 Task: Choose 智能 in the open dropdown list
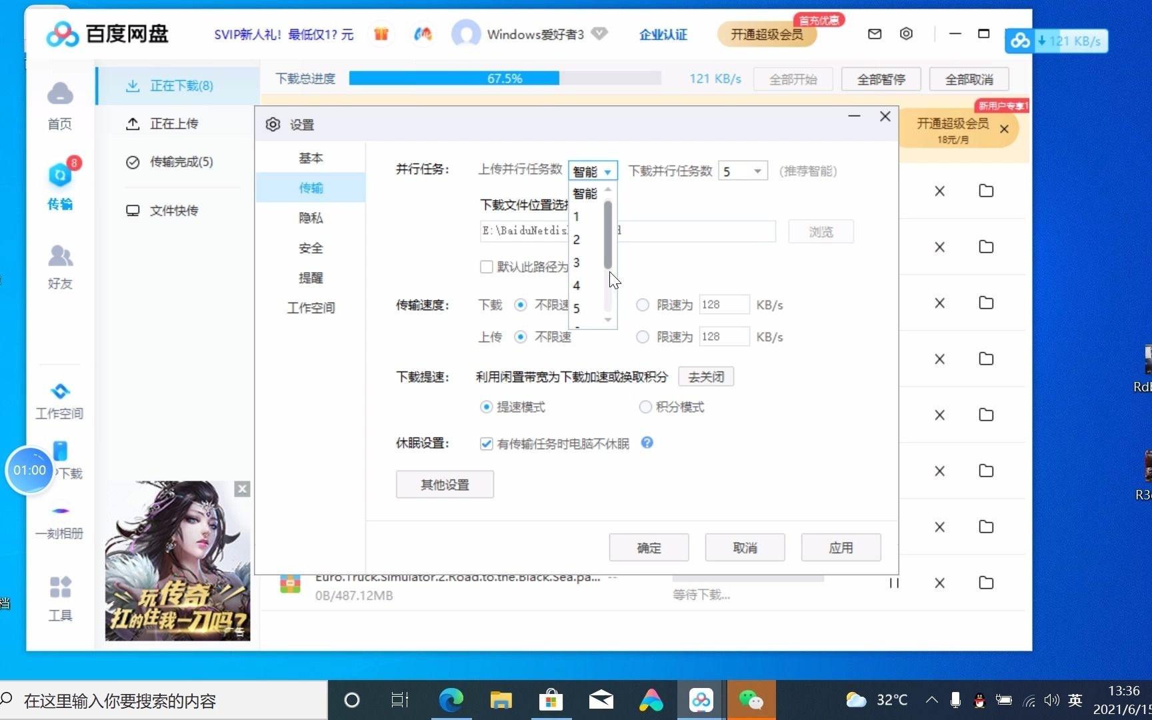(584, 193)
